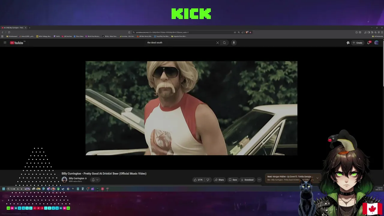Viewport: 384px width, 216px height.
Task: Click the browser address bar URL
Action: 162,32
